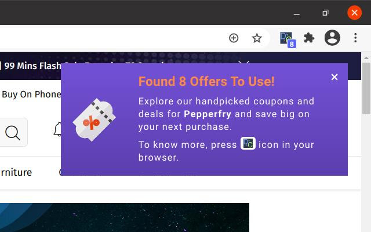Open the DC coupon extension icon in toolbar

pyautogui.click(x=288, y=39)
